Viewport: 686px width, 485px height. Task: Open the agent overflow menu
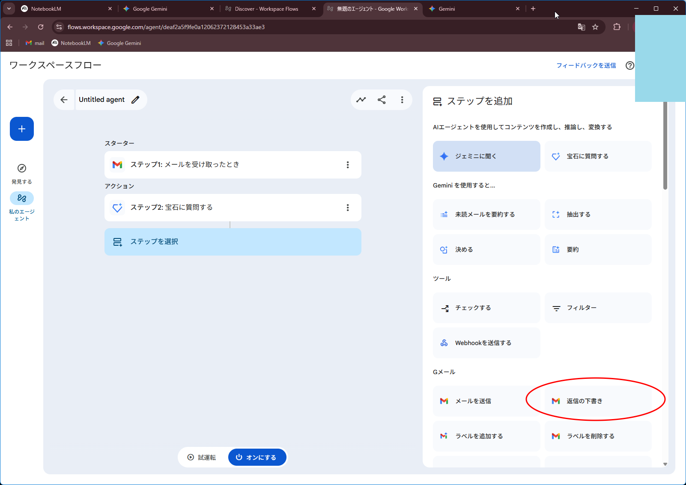coord(402,100)
